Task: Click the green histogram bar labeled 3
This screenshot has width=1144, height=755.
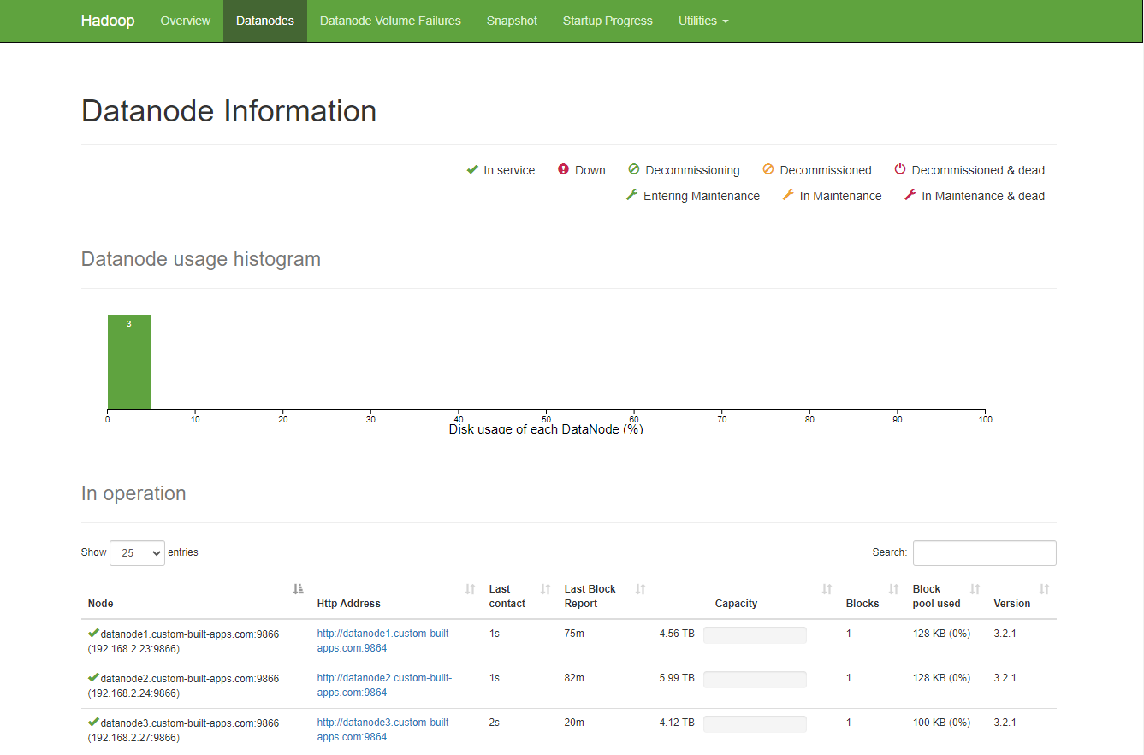Action: pyautogui.click(x=129, y=362)
